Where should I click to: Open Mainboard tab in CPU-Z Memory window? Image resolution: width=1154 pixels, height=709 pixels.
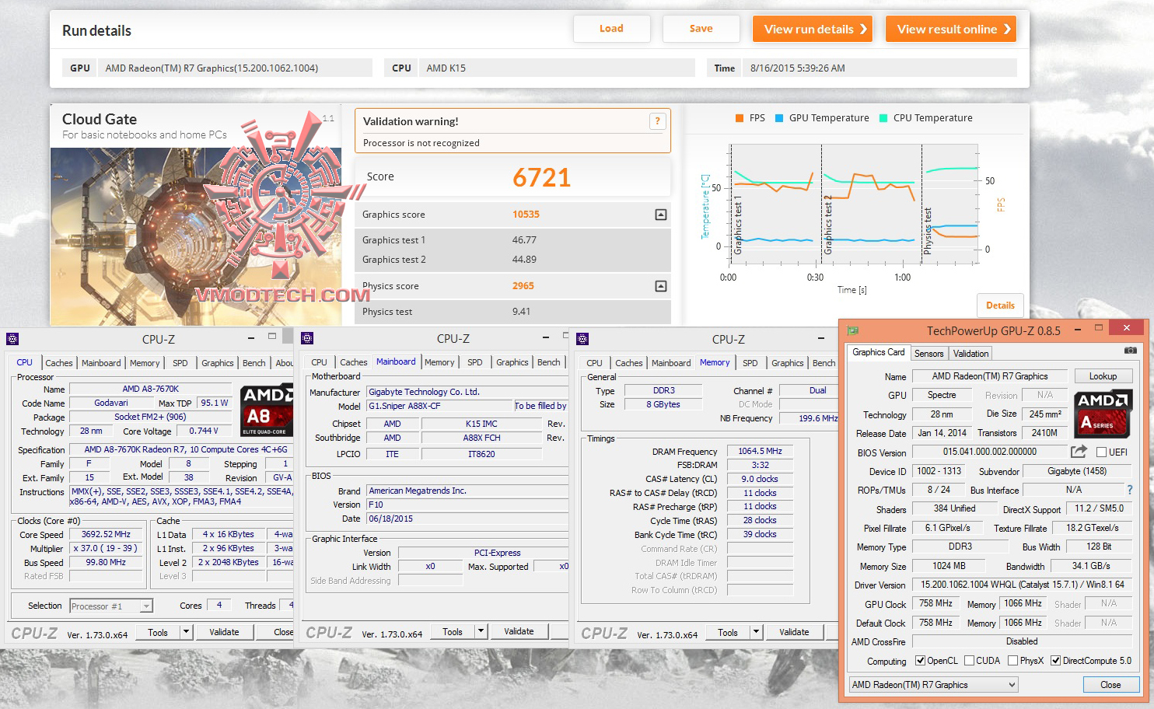(x=671, y=363)
